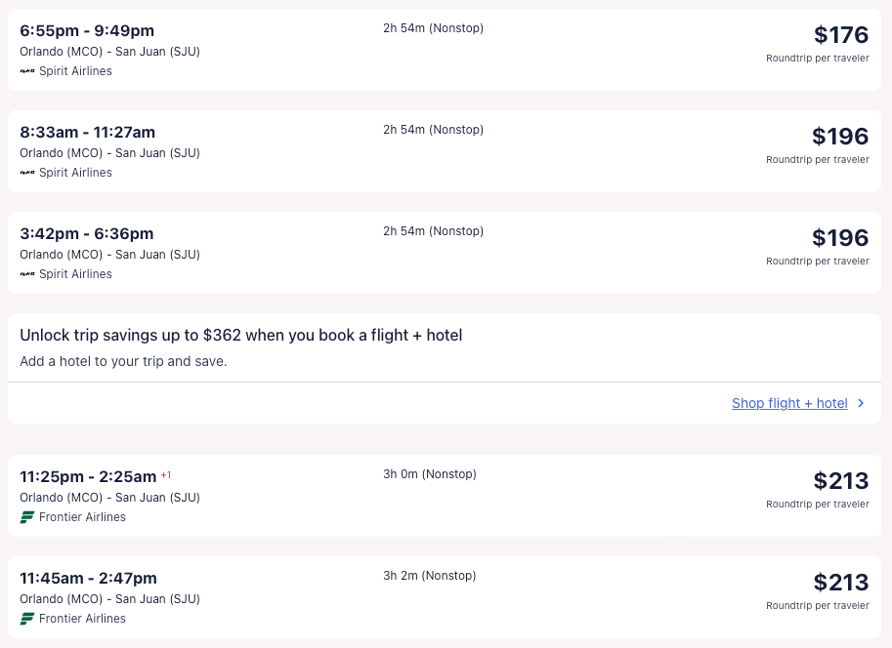Image resolution: width=892 pixels, height=648 pixels.
Task: Open the 11:45am - 2:47pm Frontier flight
Action: 88,578
